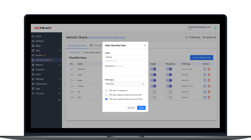Collapse the sidebar with double-chevron icon

(59, 100)
